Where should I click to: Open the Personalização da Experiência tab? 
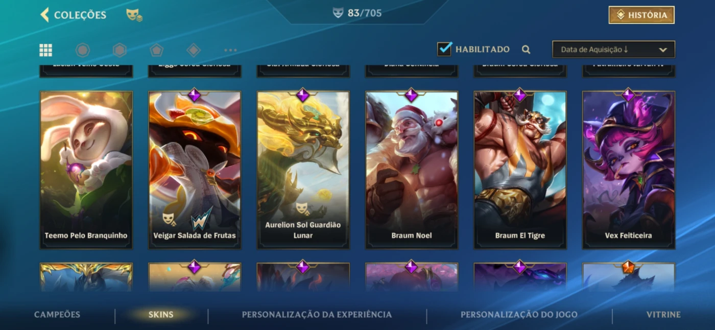pyautogui.click(x=317, y=315)
